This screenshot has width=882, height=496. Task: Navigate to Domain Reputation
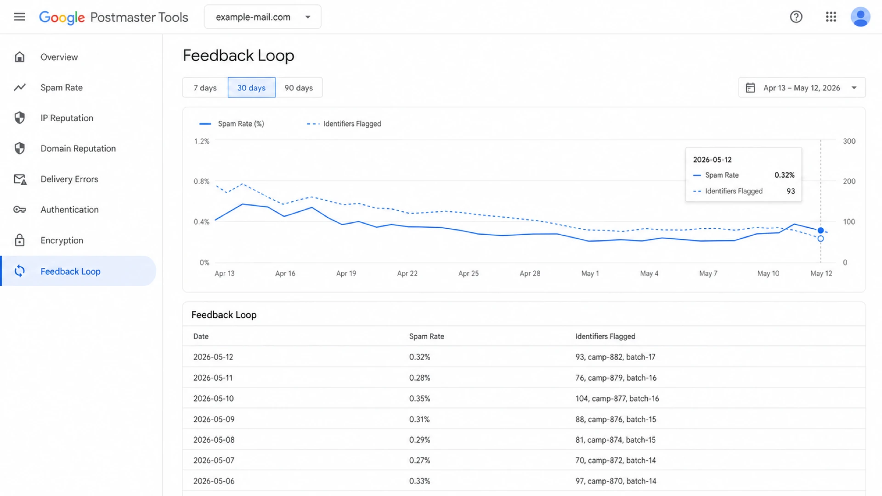pyautogui.click(x=78, y=148)
